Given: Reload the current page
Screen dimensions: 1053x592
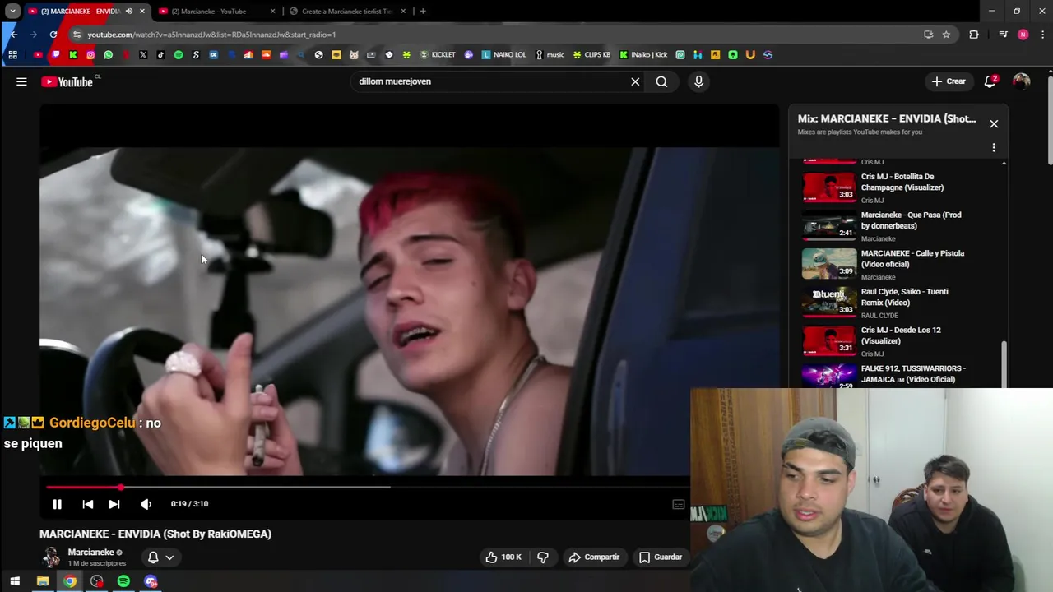Looking at the screenshot, I should (x=53, y=35).
